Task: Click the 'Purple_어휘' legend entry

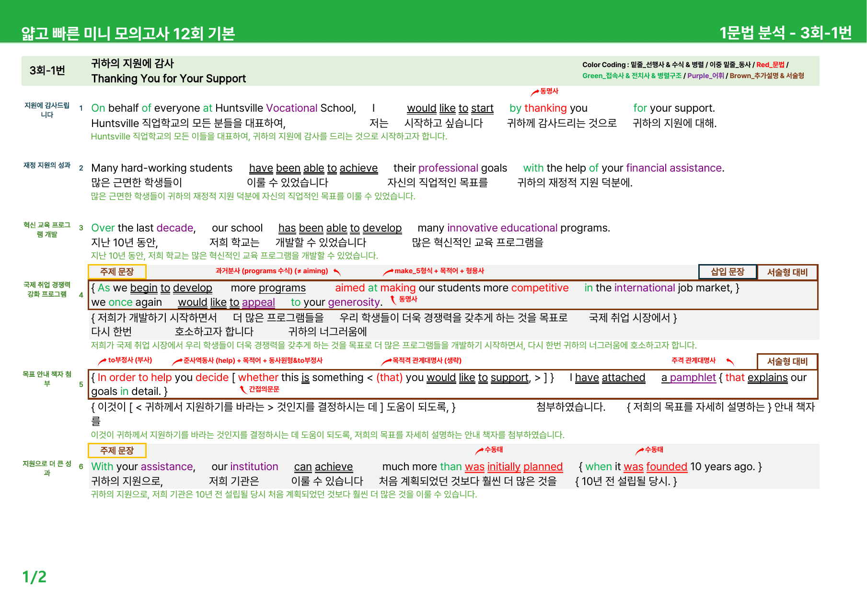Action: (705, 76)
